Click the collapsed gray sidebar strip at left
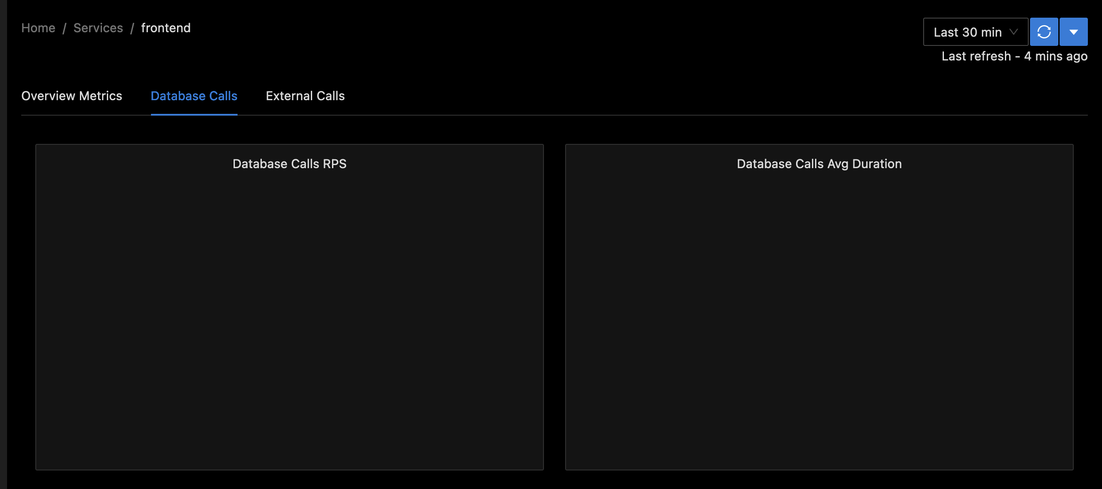Screen dimensions: 1102x489 point(3,244)
